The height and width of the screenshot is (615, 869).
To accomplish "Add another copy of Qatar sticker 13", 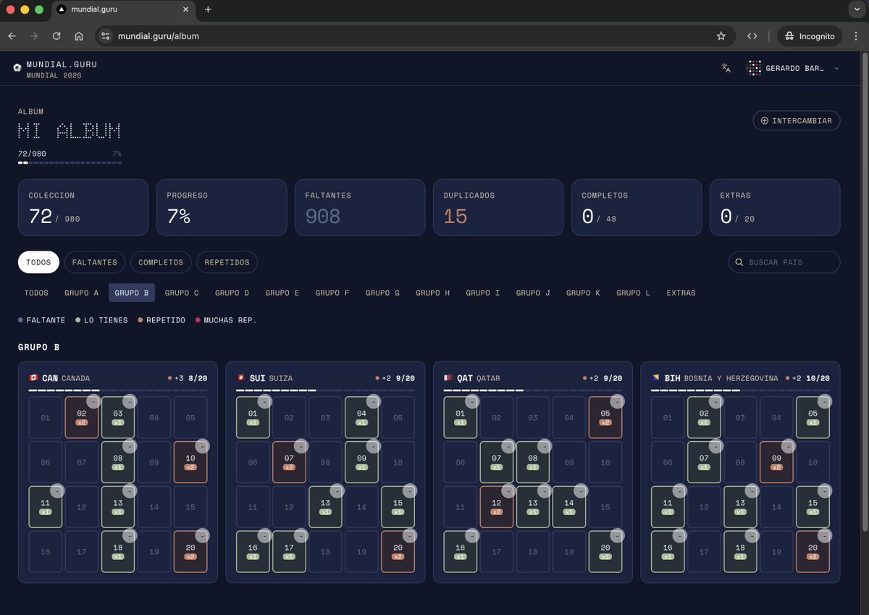I will [533, 507].
